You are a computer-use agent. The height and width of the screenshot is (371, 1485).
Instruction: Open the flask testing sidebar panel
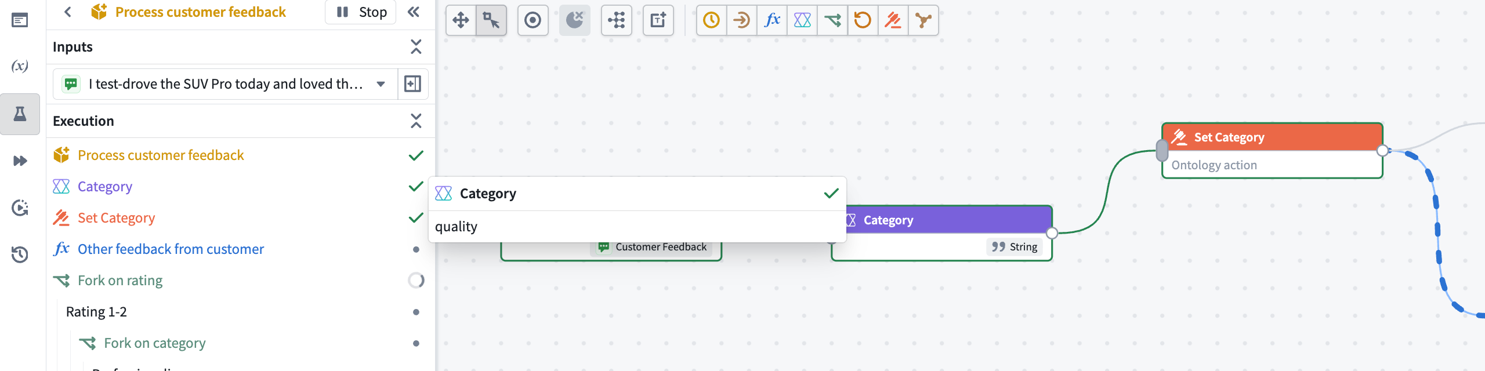tap(20, 114)
